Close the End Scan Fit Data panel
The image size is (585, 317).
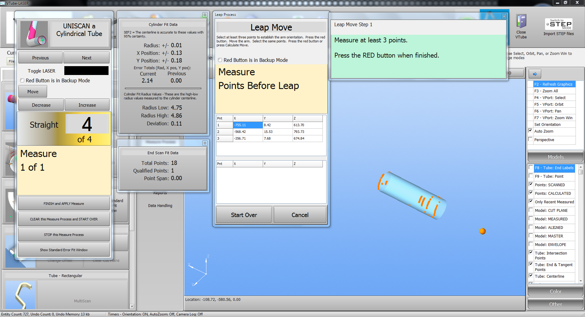[205, 143]
